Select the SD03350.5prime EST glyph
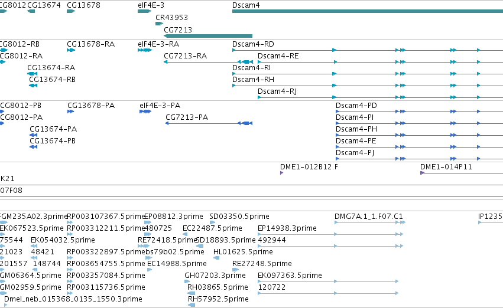The height and width of the screenshot is (308, 503). [x=212, y=222]
